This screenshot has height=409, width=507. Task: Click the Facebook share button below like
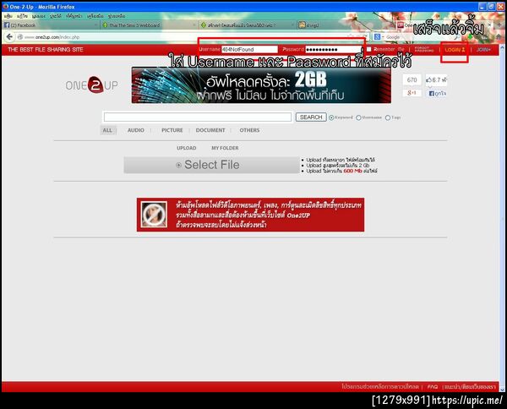coord(437,94)
